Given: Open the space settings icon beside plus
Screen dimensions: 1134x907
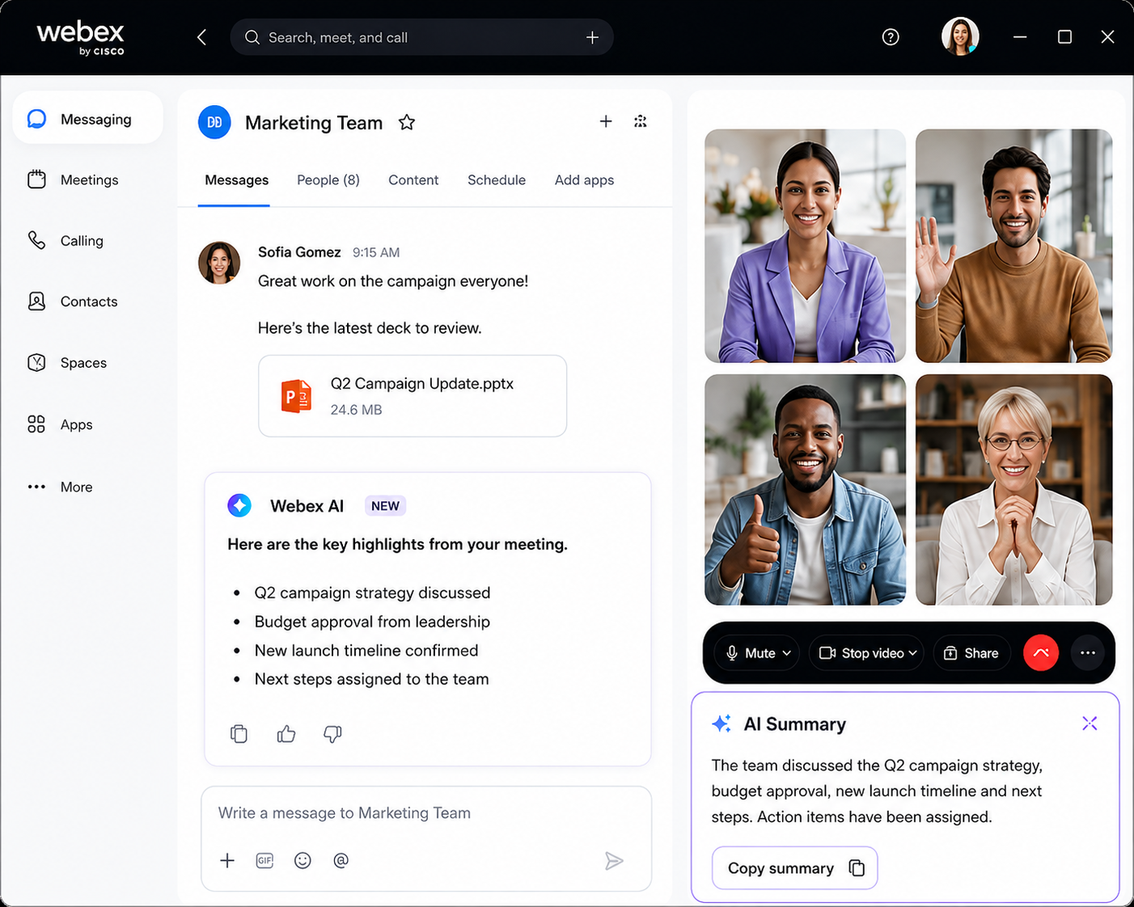Looking at the screenshot, I should [641, 121].
